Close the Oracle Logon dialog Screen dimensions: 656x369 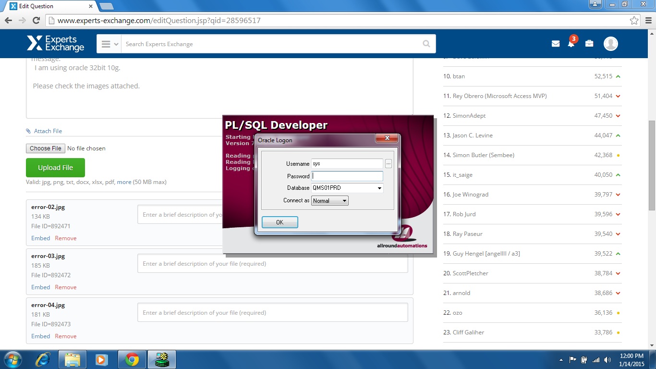coord(387,139)
